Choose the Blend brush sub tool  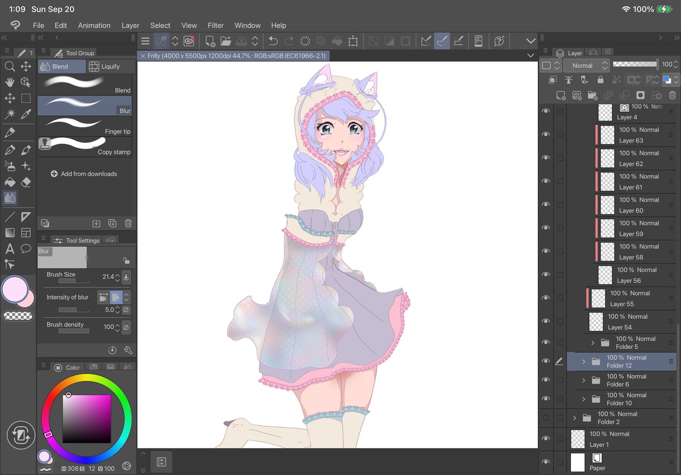85,85
